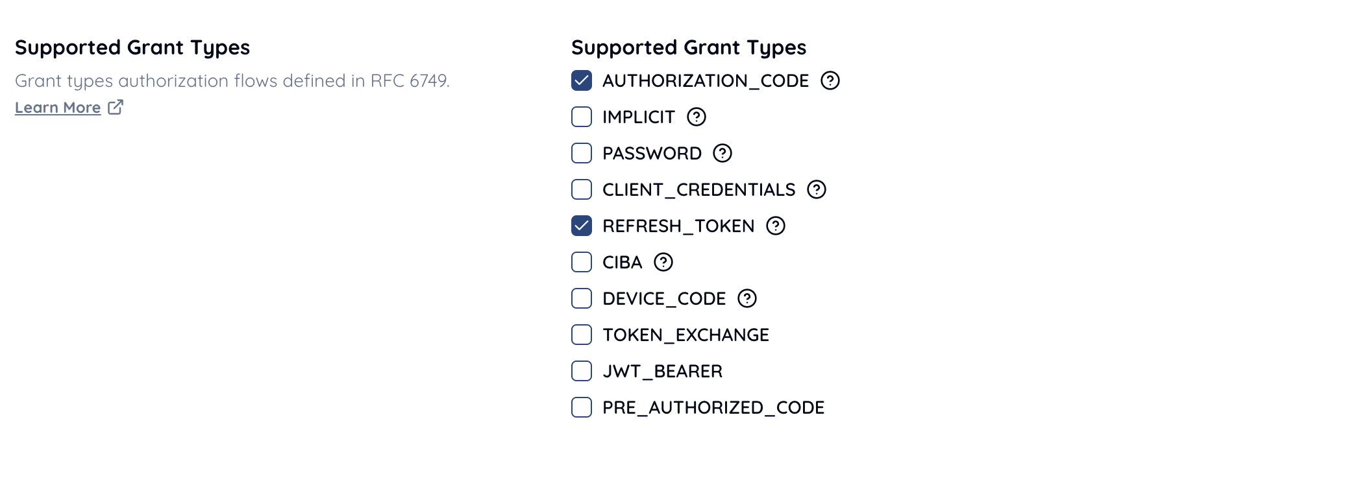Click help icon next to AUTHORIZATION_CODE
1371x498 pixels.
[830, 80]
